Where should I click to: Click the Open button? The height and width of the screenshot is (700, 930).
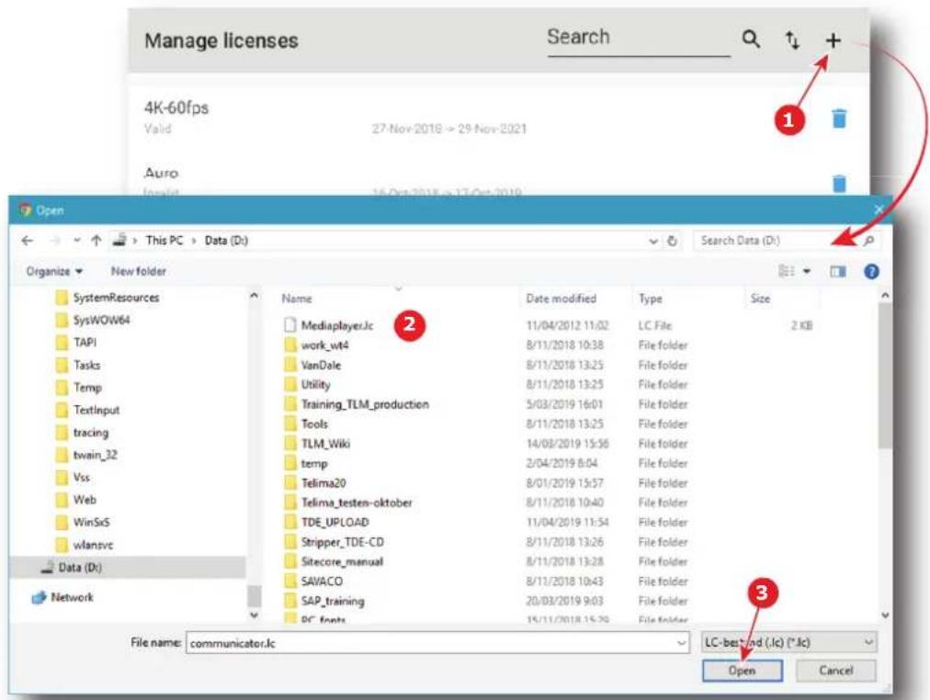click(x=742, y=671)
